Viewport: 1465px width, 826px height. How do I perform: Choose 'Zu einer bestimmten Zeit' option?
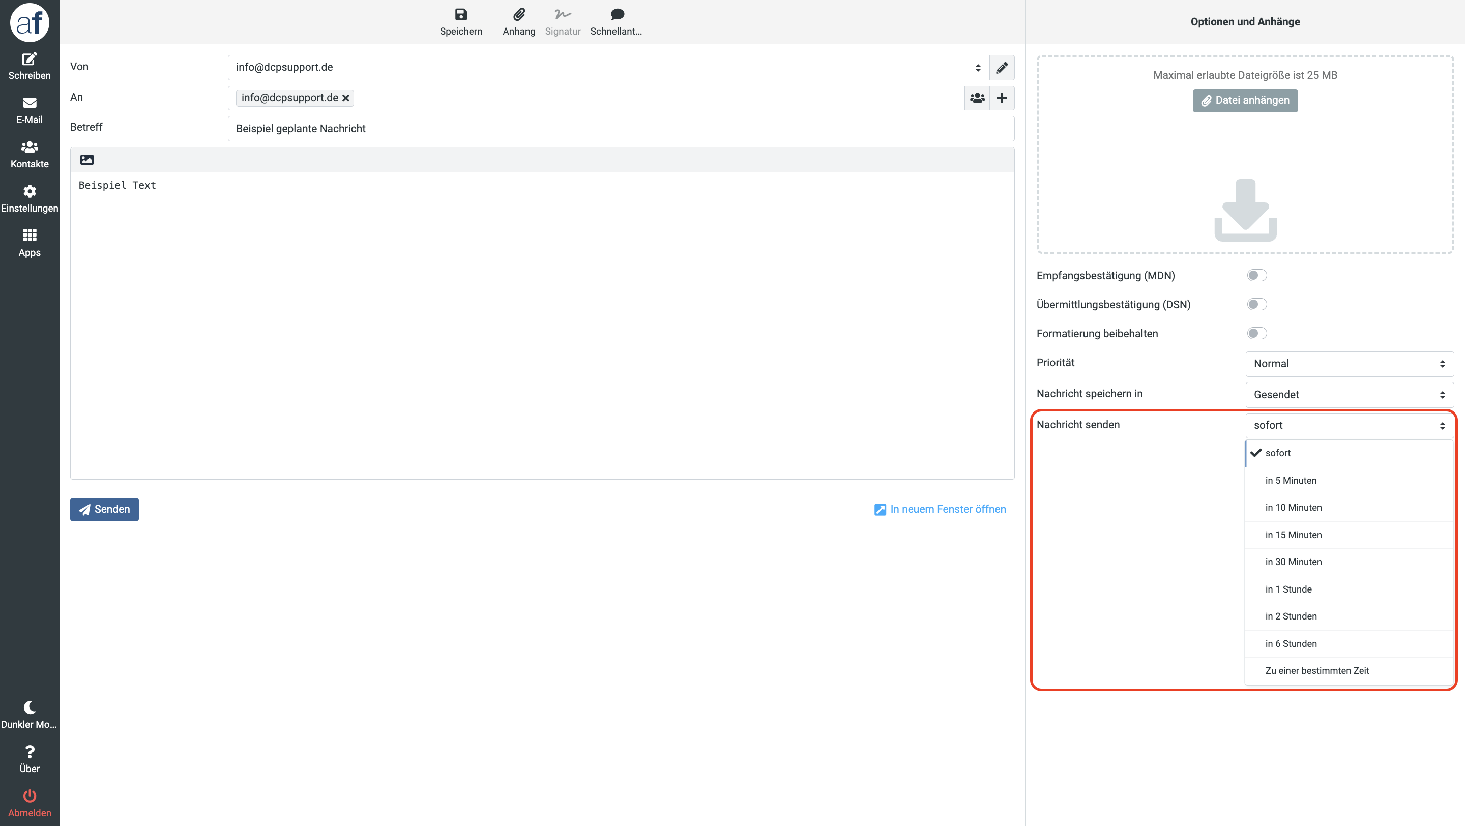[x=1316, y=671]
